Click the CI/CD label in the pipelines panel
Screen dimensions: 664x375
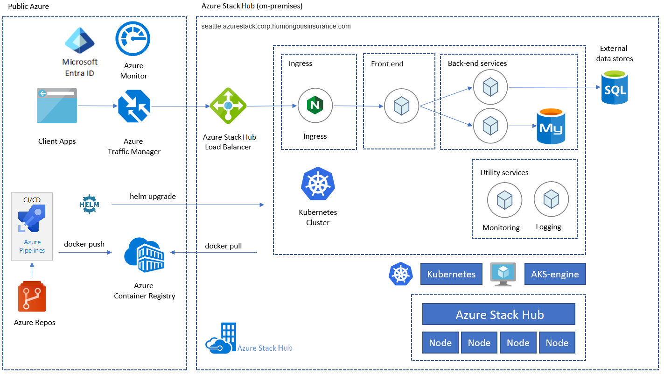click(32, 200)
